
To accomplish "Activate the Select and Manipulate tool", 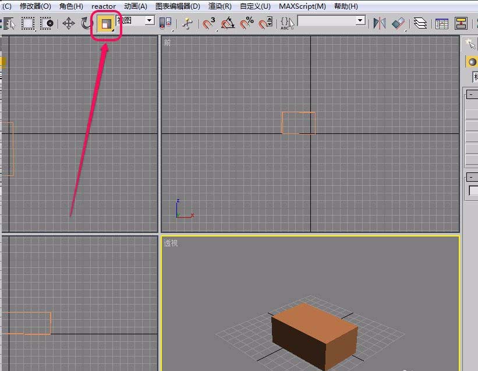I will pyautogui.click(x=187, y=23).
